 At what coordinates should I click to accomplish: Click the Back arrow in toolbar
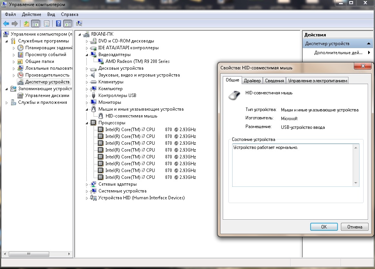click(6, 23)
